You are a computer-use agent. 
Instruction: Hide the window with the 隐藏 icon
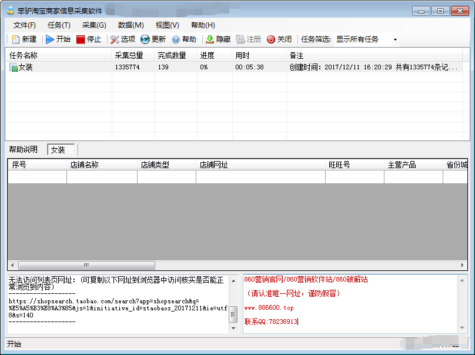(x=210, y=39)
